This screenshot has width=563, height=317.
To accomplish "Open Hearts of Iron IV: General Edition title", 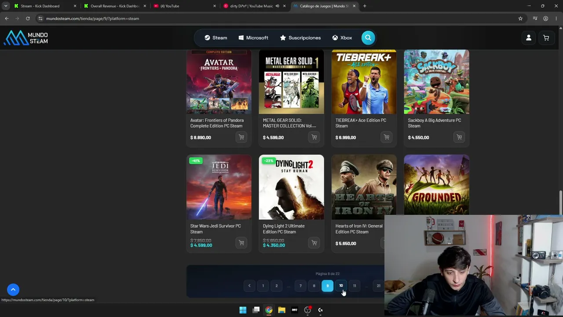I will [x=359, y=229].
